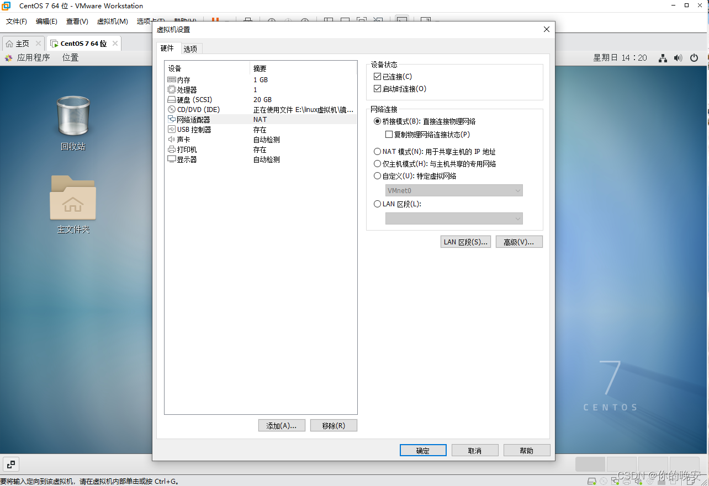The width and height of the screenshot is (709, 486).
Task: Open the 虚拟机(M) menu
Action: 113,22
